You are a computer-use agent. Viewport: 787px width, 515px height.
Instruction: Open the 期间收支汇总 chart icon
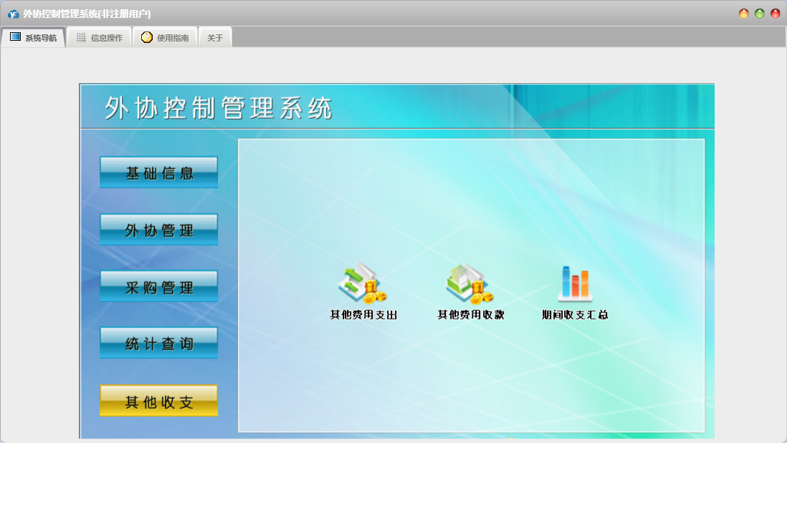[x=575, y=284]
